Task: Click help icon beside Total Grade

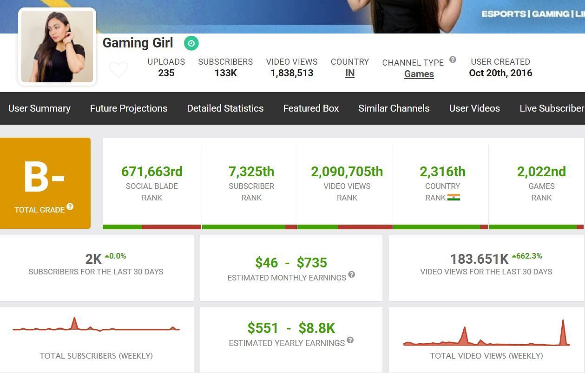Action: [70, 206]
